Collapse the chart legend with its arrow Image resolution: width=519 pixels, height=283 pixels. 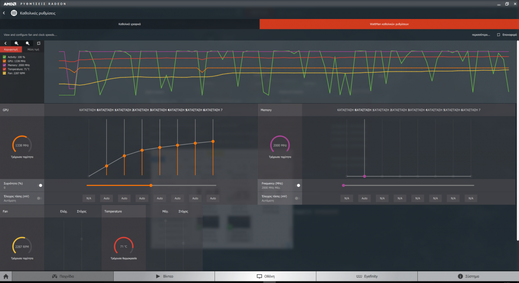point(6,43)
